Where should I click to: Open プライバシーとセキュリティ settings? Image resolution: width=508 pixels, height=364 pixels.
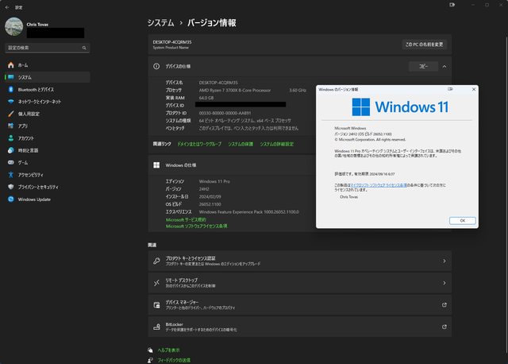(x=40, y=187)
